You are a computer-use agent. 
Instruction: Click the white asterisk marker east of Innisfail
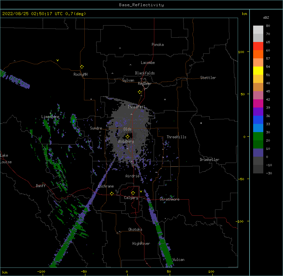(165, 99)
